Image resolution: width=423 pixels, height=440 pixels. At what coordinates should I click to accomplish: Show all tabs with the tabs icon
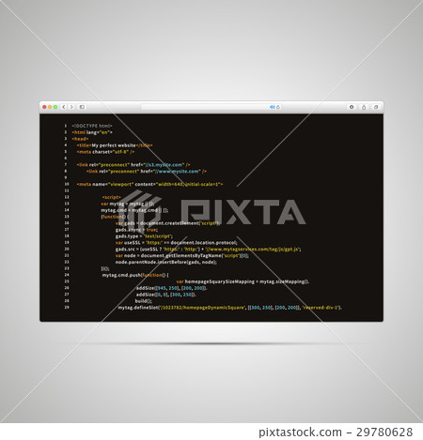[x=376, y=107]
